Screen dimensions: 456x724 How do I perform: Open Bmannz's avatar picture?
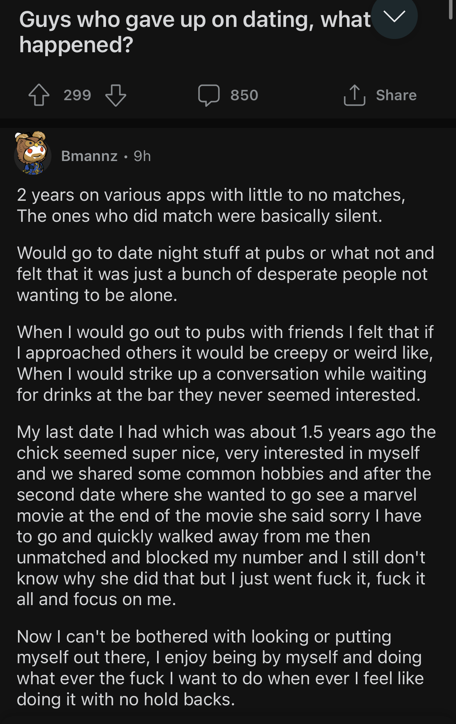coord(32,153)
